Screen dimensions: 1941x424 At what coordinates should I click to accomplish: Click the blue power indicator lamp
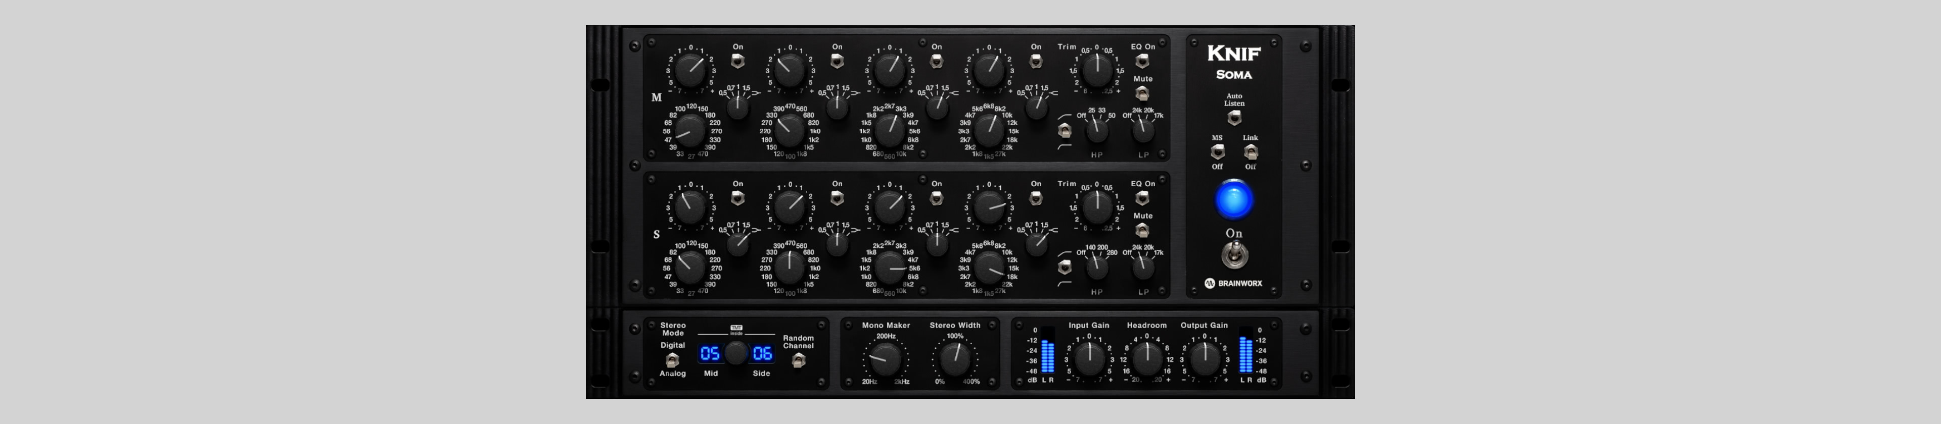1234,199
